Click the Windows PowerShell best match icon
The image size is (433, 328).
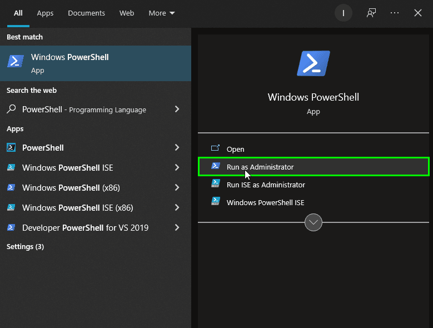click(x=16, y=61)
